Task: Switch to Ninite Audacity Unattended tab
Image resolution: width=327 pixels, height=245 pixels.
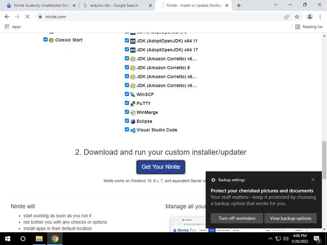Action: click(x=39, y=5)
